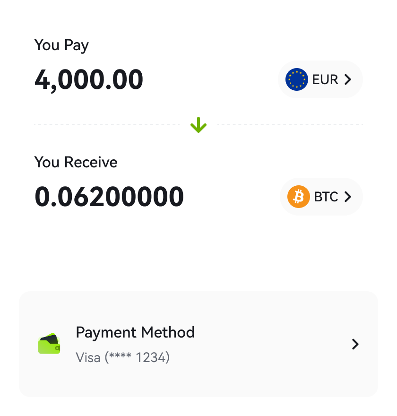Click the EUR text label
This screenshot has height=416, width=397.
tap(325, 79)
